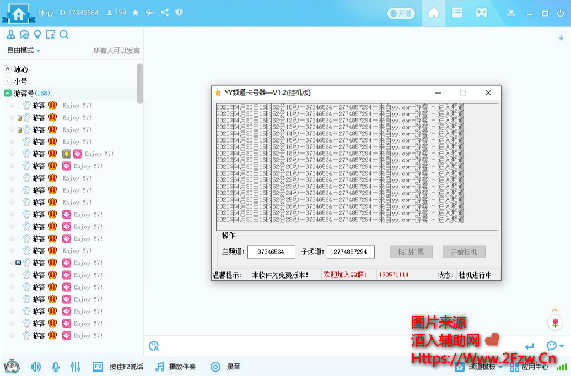Screen dimensions: 571x376
Task: Click 播放伴奏 play accompaniment
Action: point(175,367)
